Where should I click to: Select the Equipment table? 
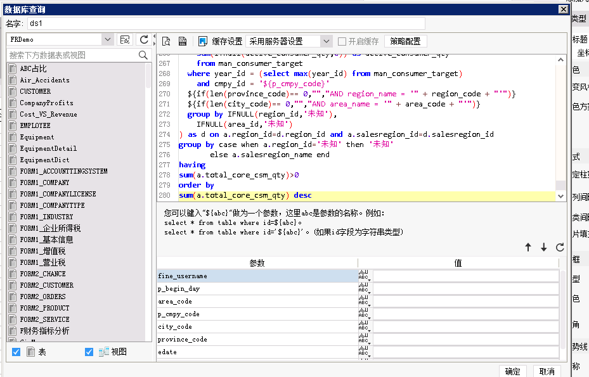click(37, 137)
